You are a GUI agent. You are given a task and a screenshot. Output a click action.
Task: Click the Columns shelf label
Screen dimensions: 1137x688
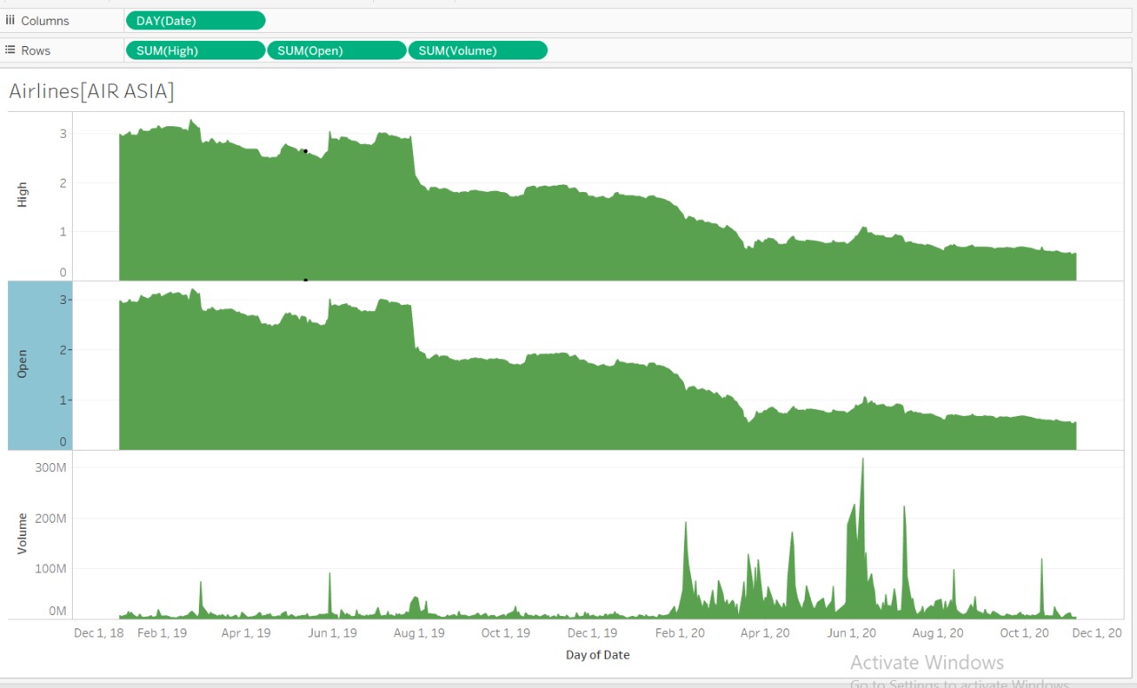[x=44, y=20]
